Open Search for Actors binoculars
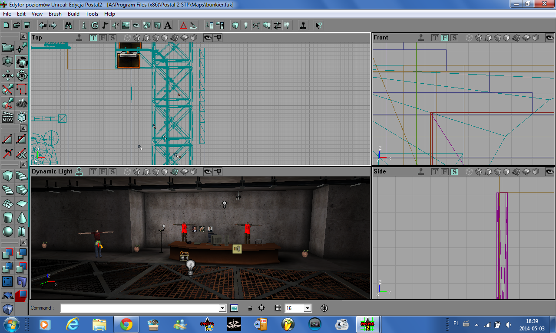 tap(68, 25)
